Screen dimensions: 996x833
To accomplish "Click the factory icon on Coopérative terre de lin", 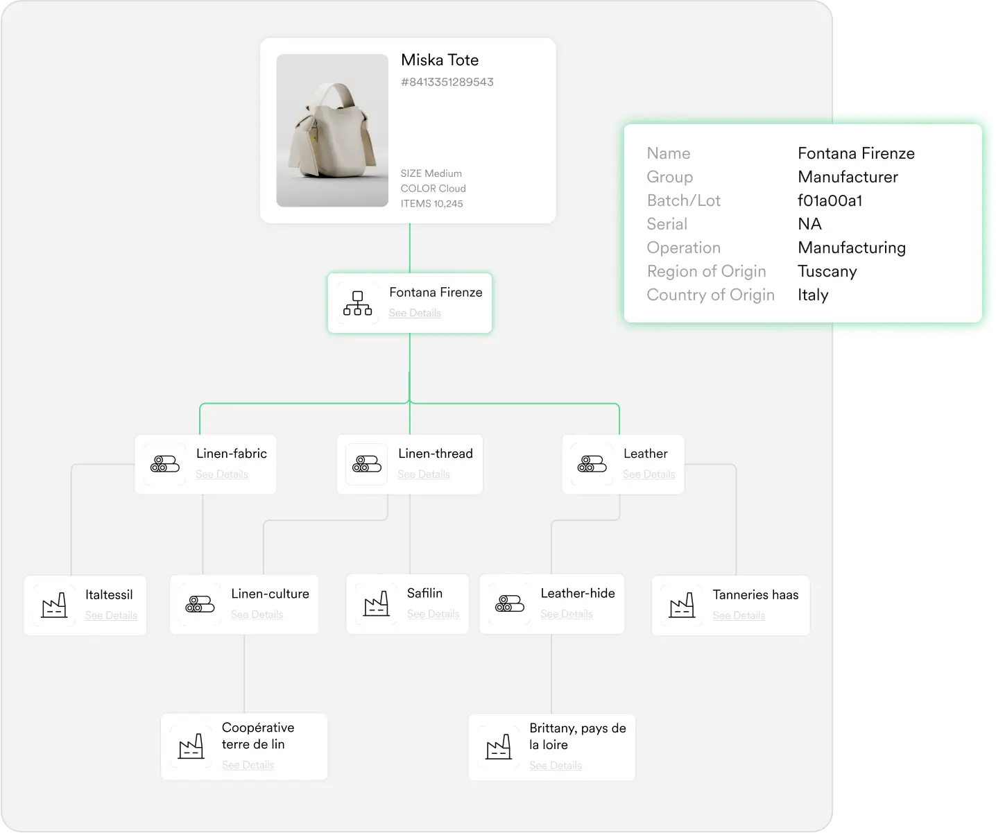I will point(191,746).
